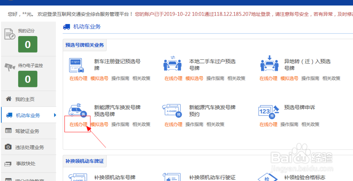This screenshot has height=181, width=353.
Task: Click the home icon beside 我的主页
Action: (x=8, y=99)
